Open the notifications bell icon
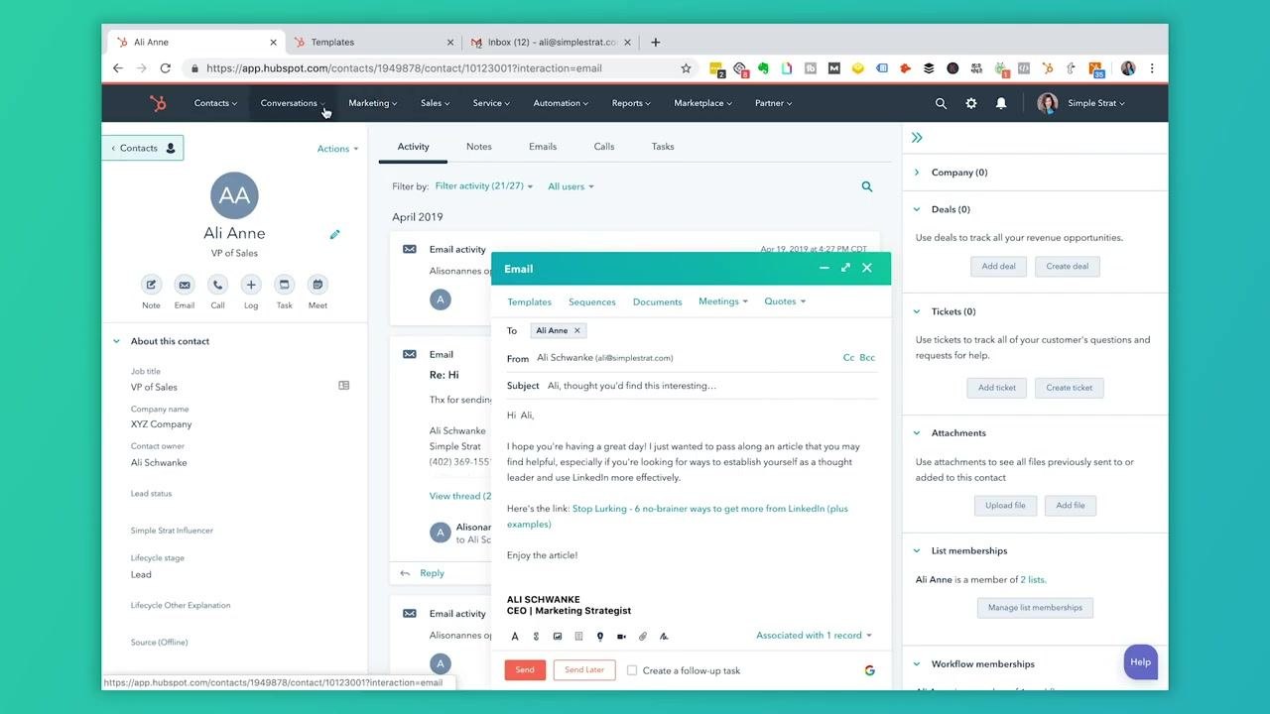This screenshot has width=1270, height=714. [1001, 103]
